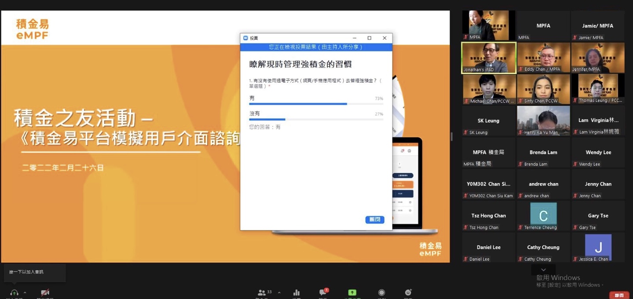Click the Zoom logo in poll title bar
633x299 pixels.
coord(245,38)
